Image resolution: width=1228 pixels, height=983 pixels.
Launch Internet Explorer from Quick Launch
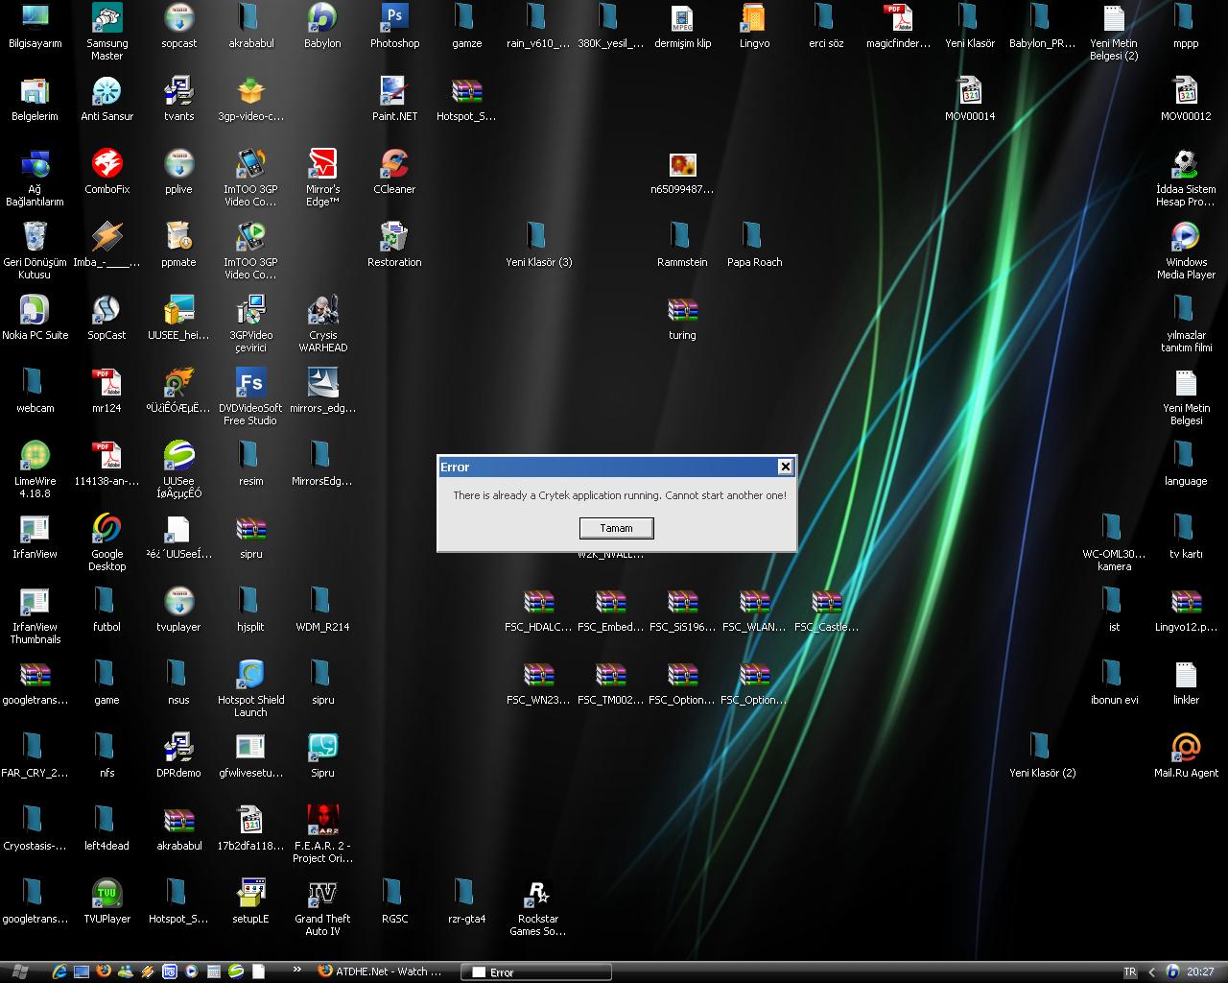pos(59,971)
